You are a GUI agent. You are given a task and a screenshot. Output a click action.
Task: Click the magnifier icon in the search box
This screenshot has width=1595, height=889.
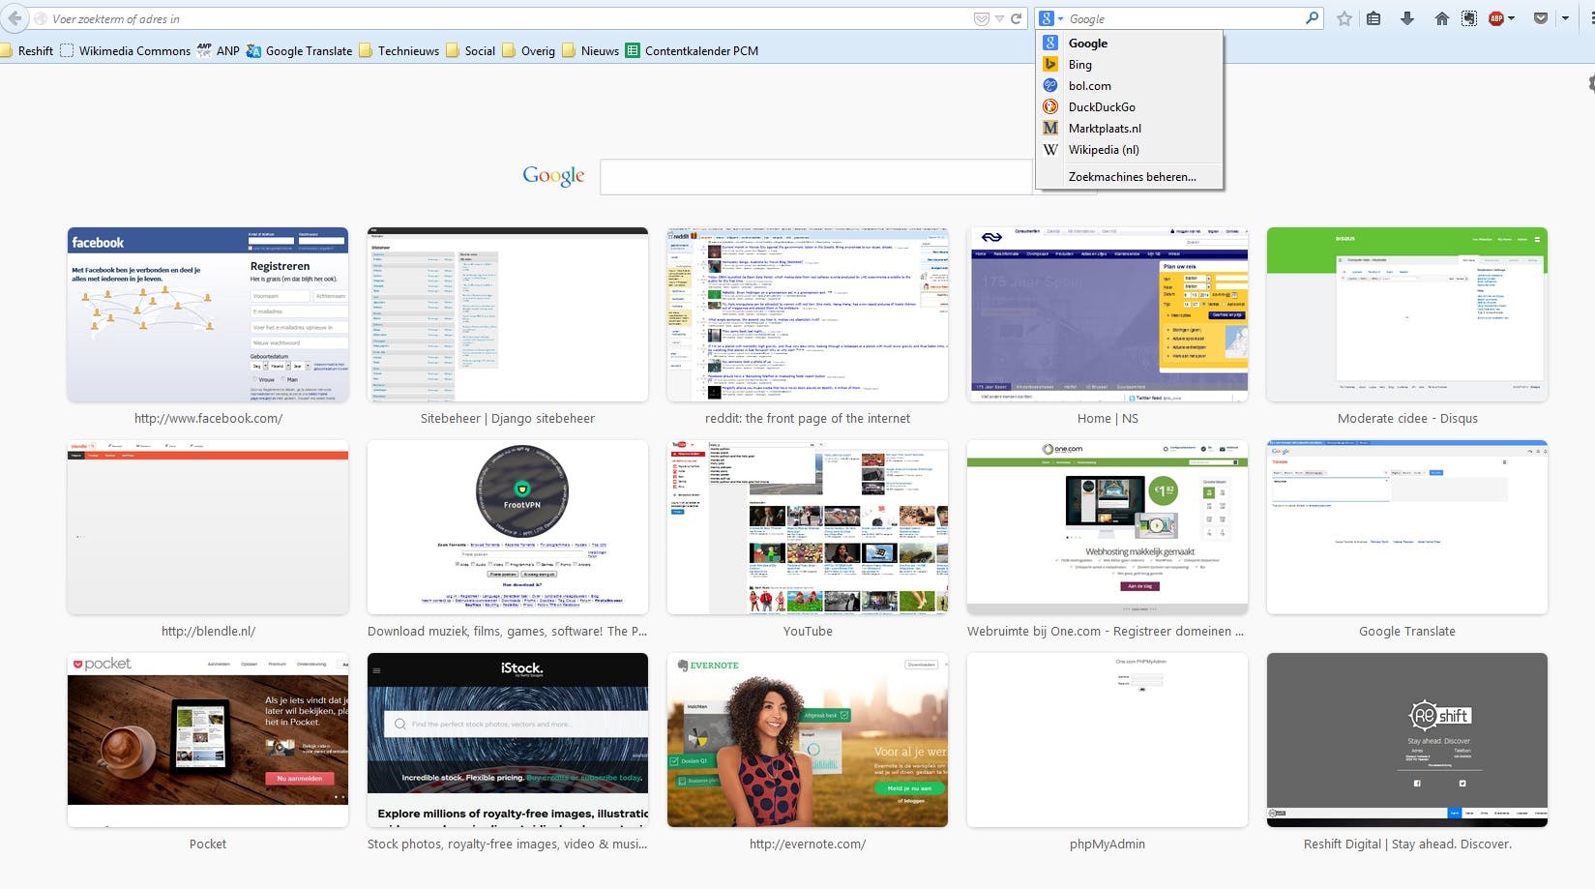click(x=1312, y=18)
